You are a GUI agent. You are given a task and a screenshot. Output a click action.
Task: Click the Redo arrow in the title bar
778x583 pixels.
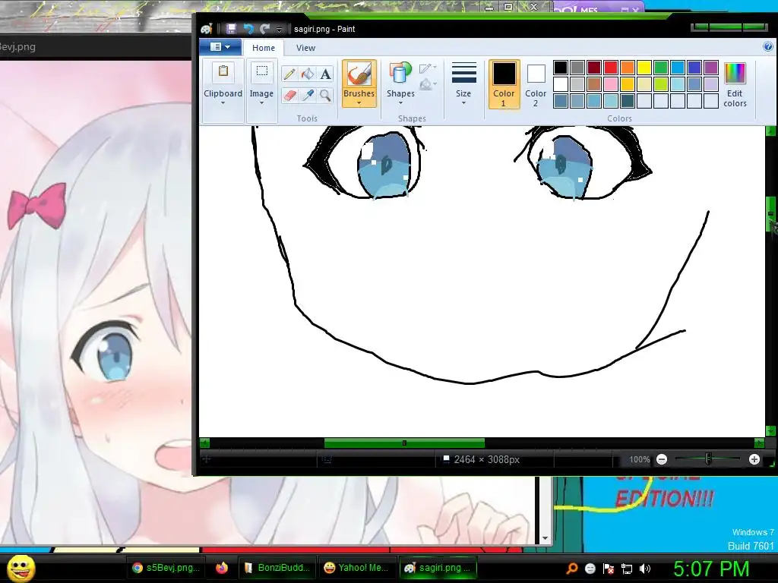[x=265, y=29]
